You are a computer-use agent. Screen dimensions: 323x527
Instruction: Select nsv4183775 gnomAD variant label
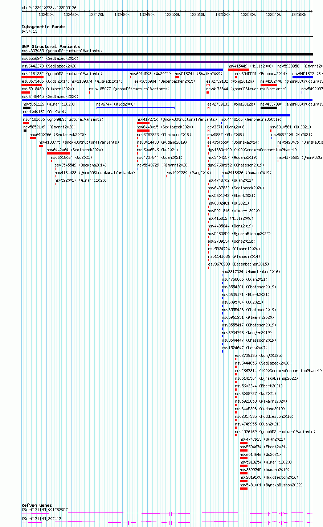point(79,142)
